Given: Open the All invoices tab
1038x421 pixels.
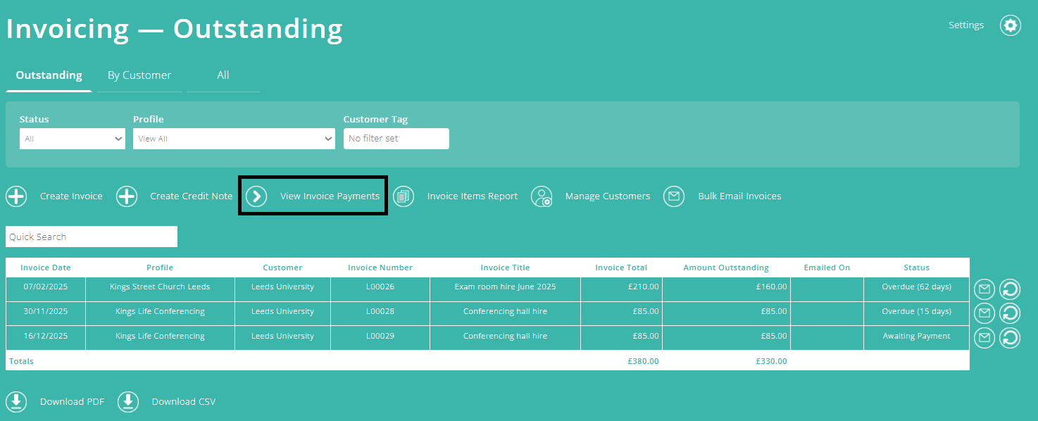Looking at the screenshot, I should (223, 75).
